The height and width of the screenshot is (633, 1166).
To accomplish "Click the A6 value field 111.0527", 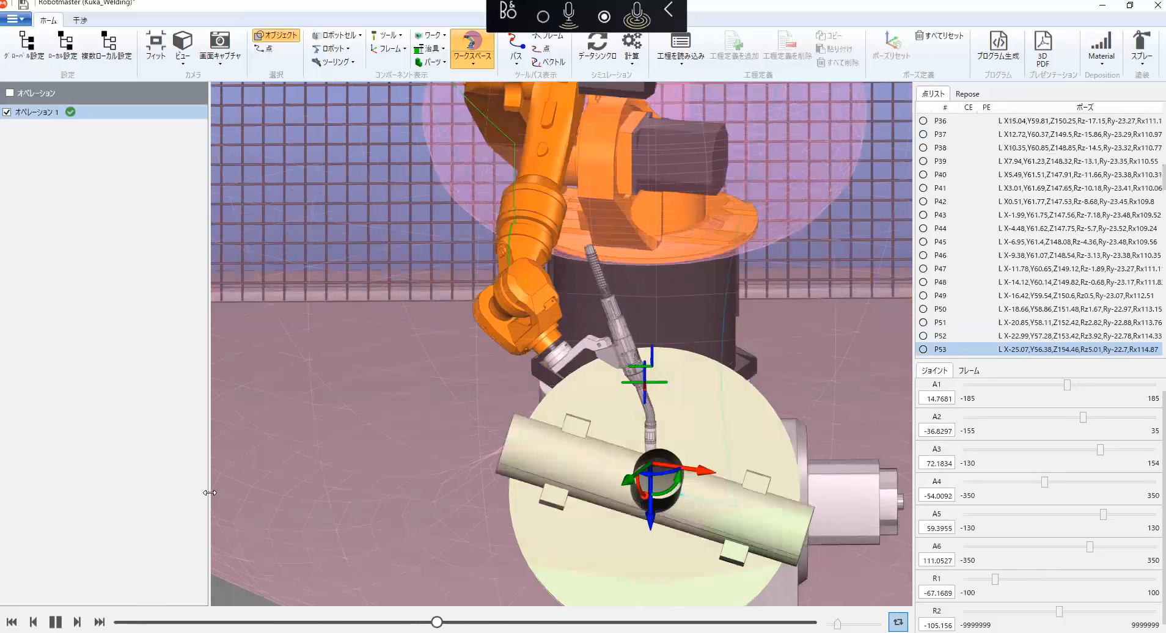I will pos(937,560).
